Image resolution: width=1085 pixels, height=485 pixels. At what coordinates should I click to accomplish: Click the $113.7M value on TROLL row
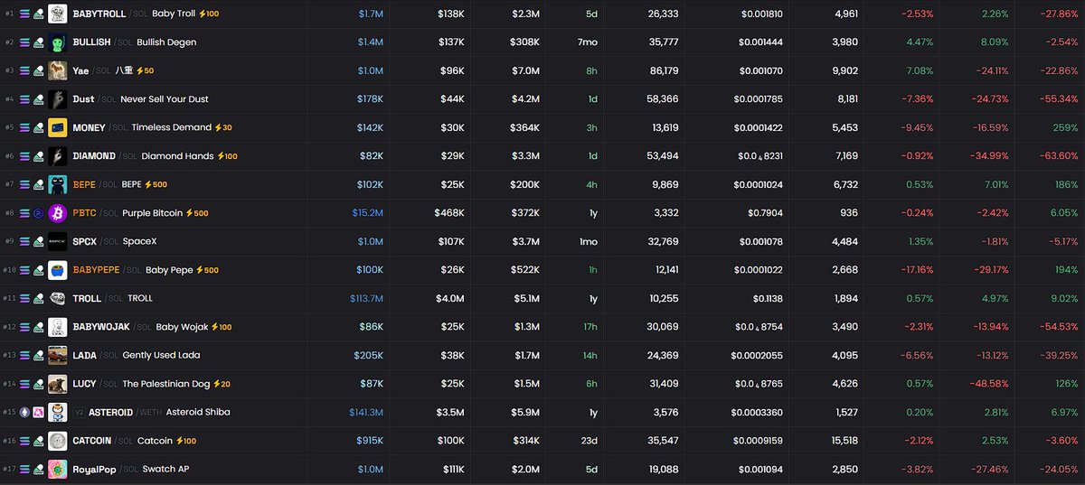366,298
